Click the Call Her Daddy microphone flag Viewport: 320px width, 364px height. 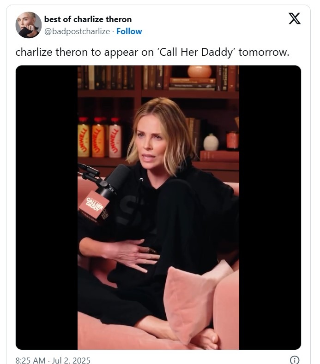click(x=95, y=204)
